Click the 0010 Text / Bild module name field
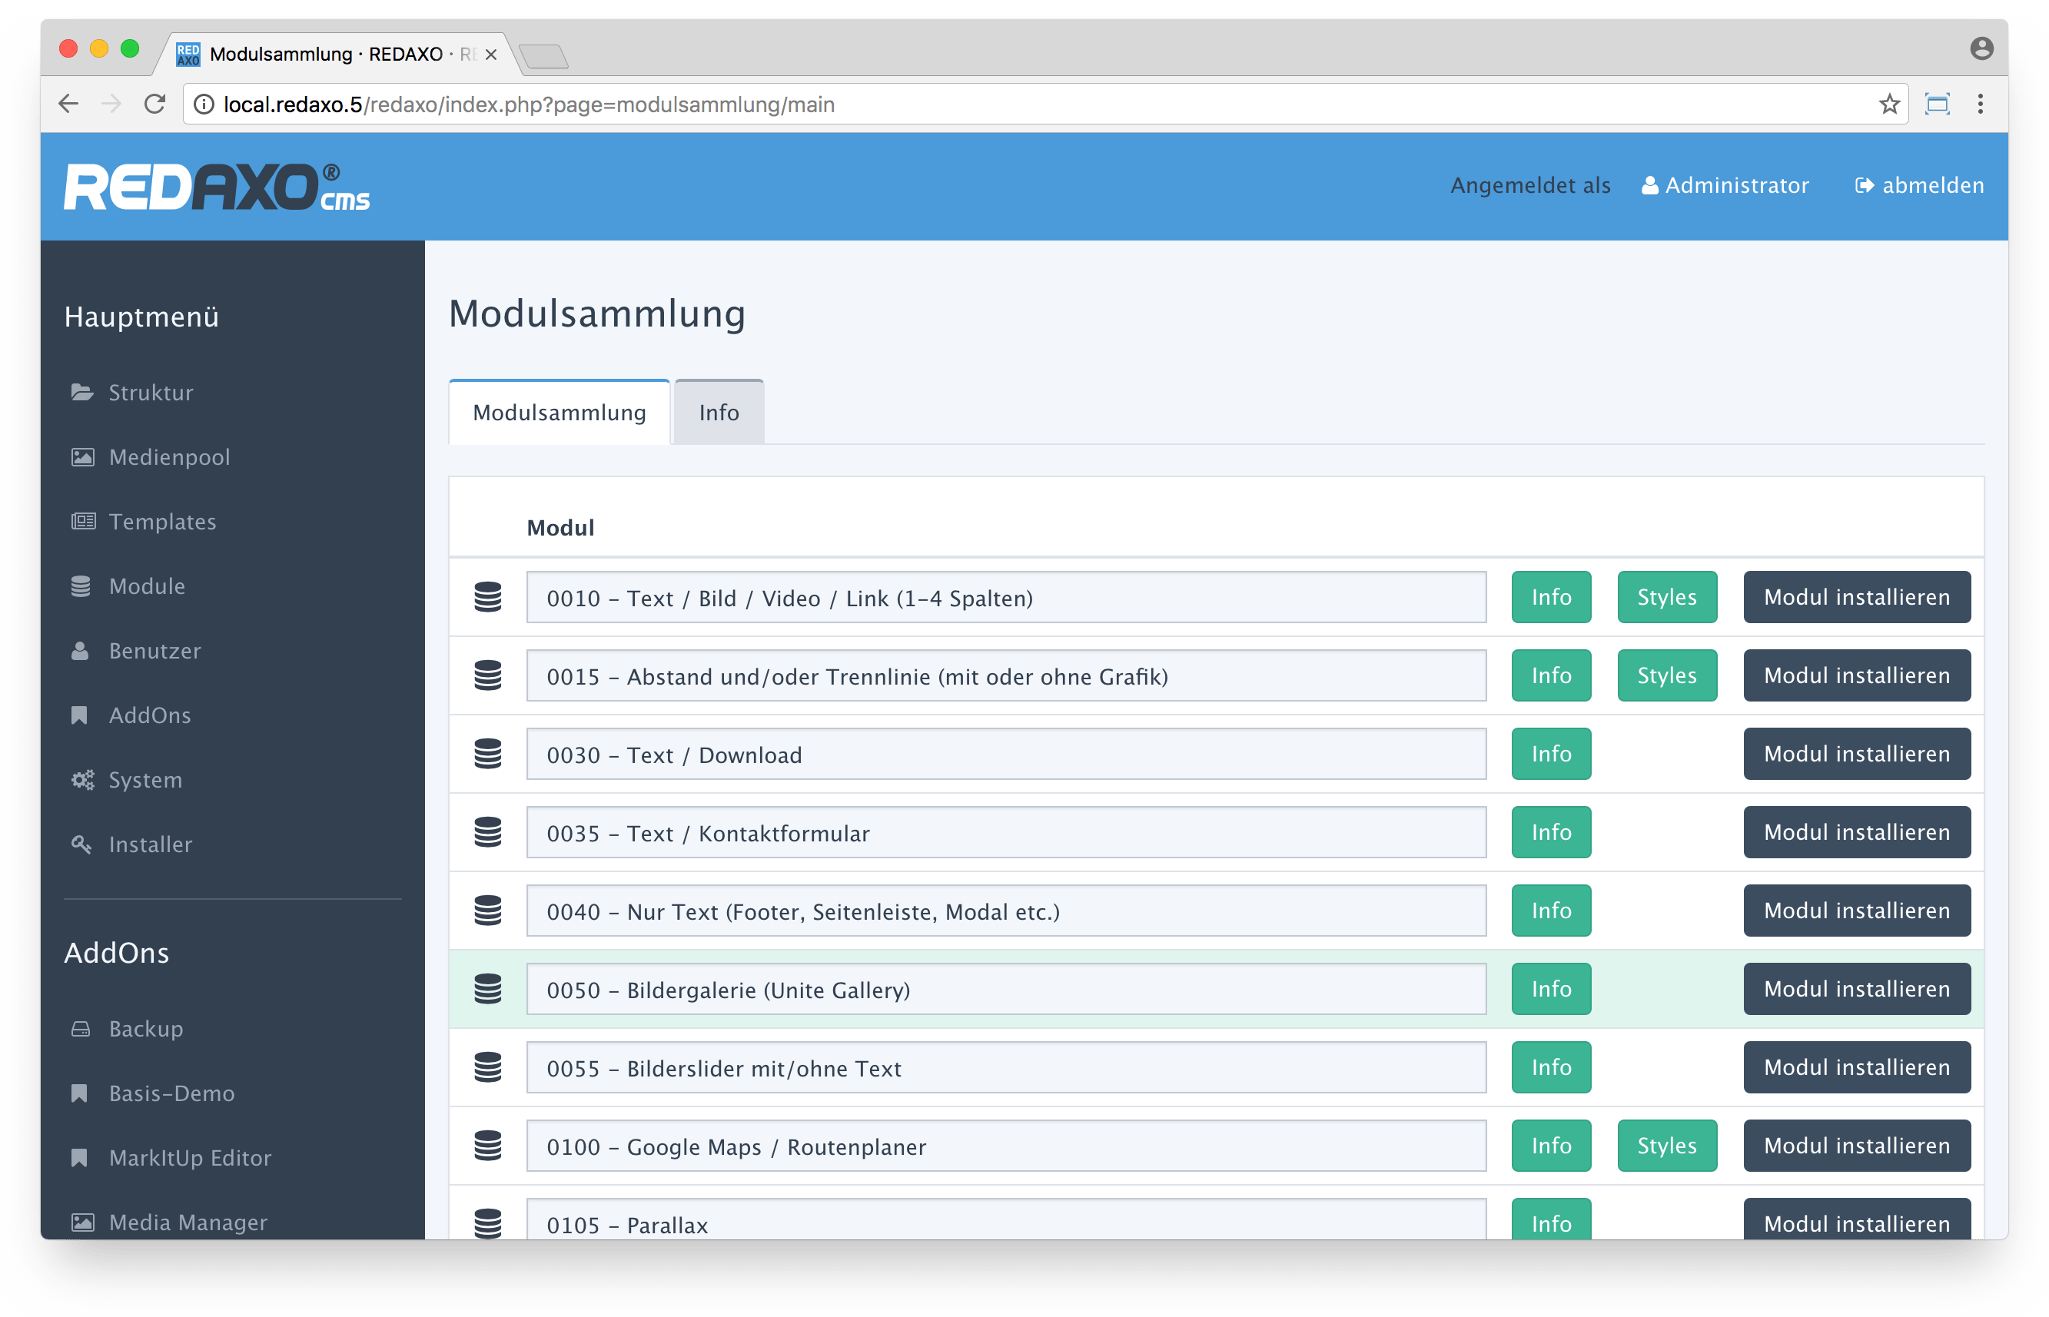 (x=1006, y=598)
